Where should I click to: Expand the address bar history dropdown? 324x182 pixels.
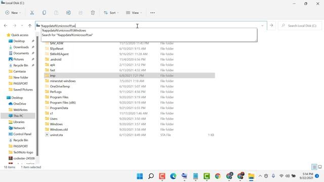pyautogui.click(x=262, y=26)
